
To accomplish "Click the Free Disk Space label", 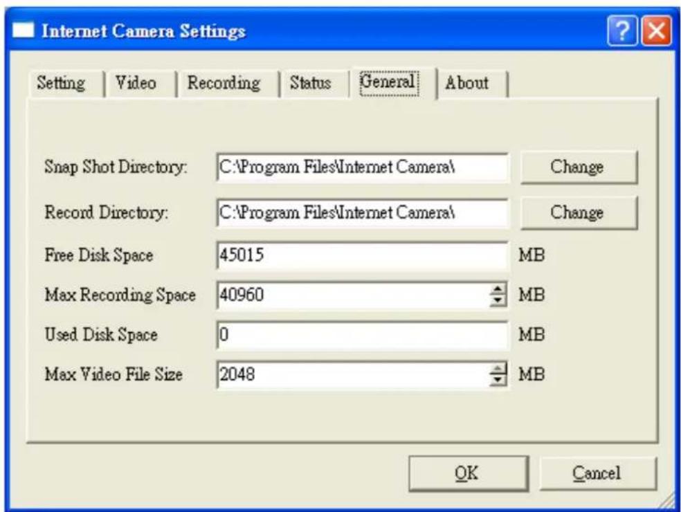I will tap(99, 255).
